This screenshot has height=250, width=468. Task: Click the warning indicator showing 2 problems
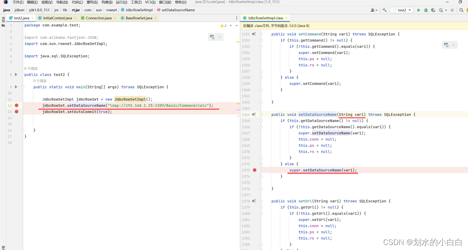[223, 26]
